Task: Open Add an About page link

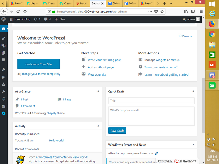Action: pyautogui.click(x=101, y=67)
